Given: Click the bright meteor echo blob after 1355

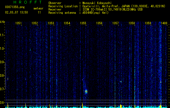Looking at the screenshot, I should [x=86, y=92].
